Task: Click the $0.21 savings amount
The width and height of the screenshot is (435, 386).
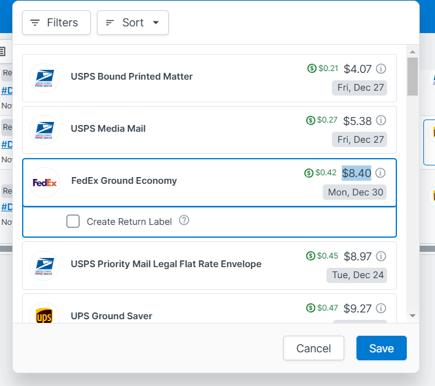Action: point(328,68)
